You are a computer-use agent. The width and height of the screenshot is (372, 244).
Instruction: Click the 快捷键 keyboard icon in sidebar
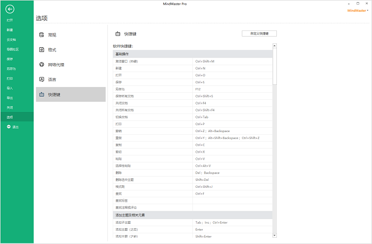click(x=41, y=94)
